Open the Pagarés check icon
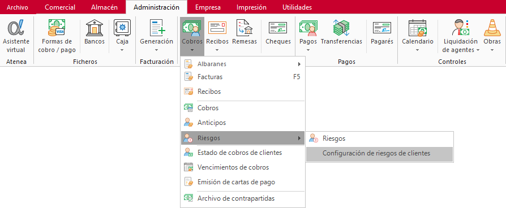The width and height of the screenshot is (506, 208). point(382,28)
